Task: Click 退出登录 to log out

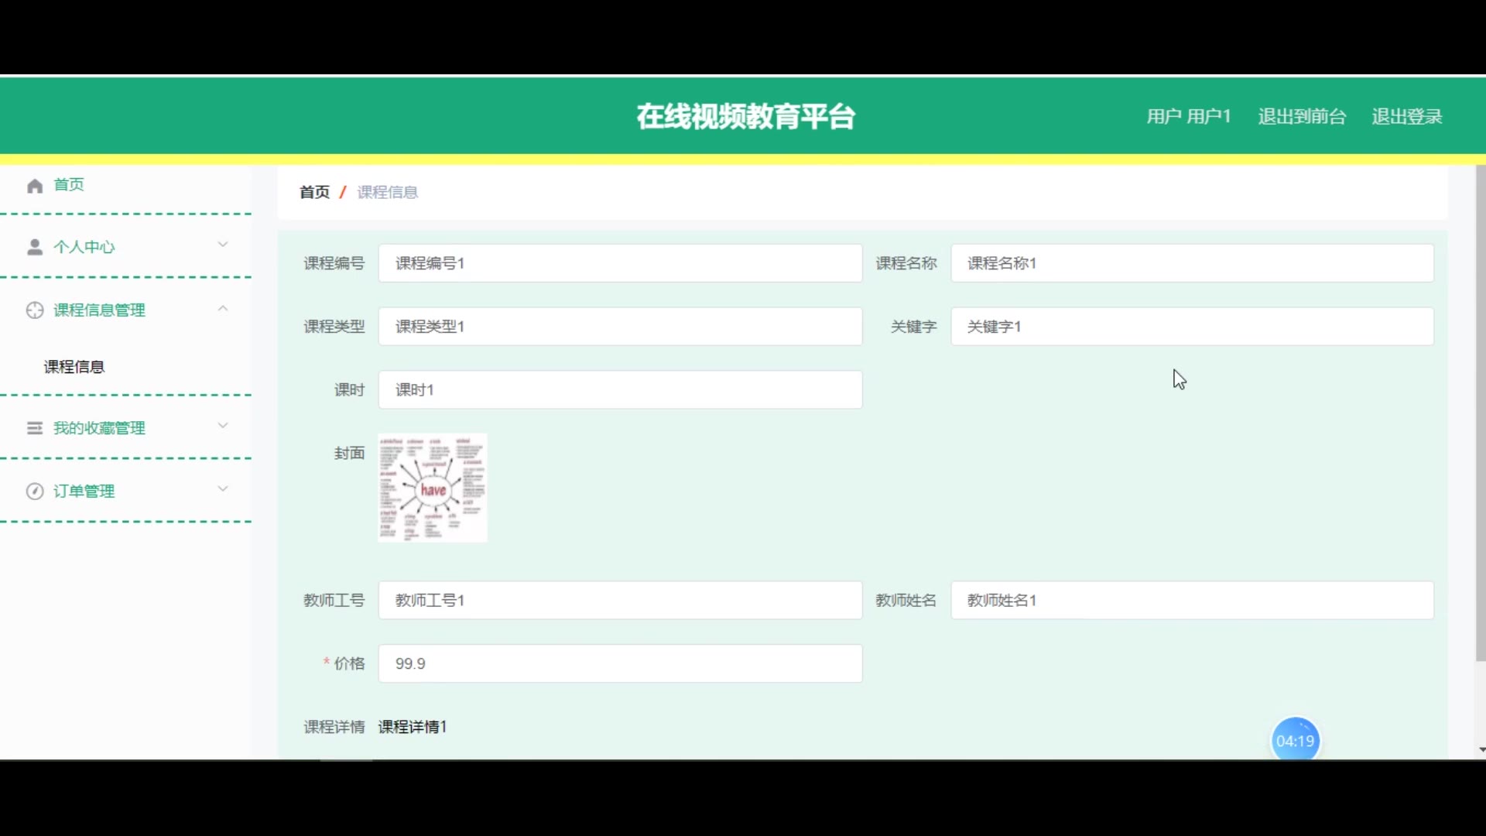Action: [x=1406, y=117]
